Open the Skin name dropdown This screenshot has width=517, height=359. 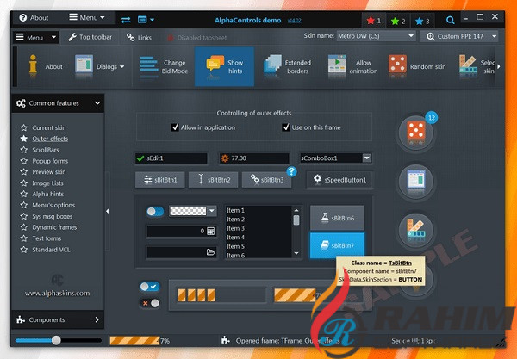pyautogui.click(x=411, y=35)
